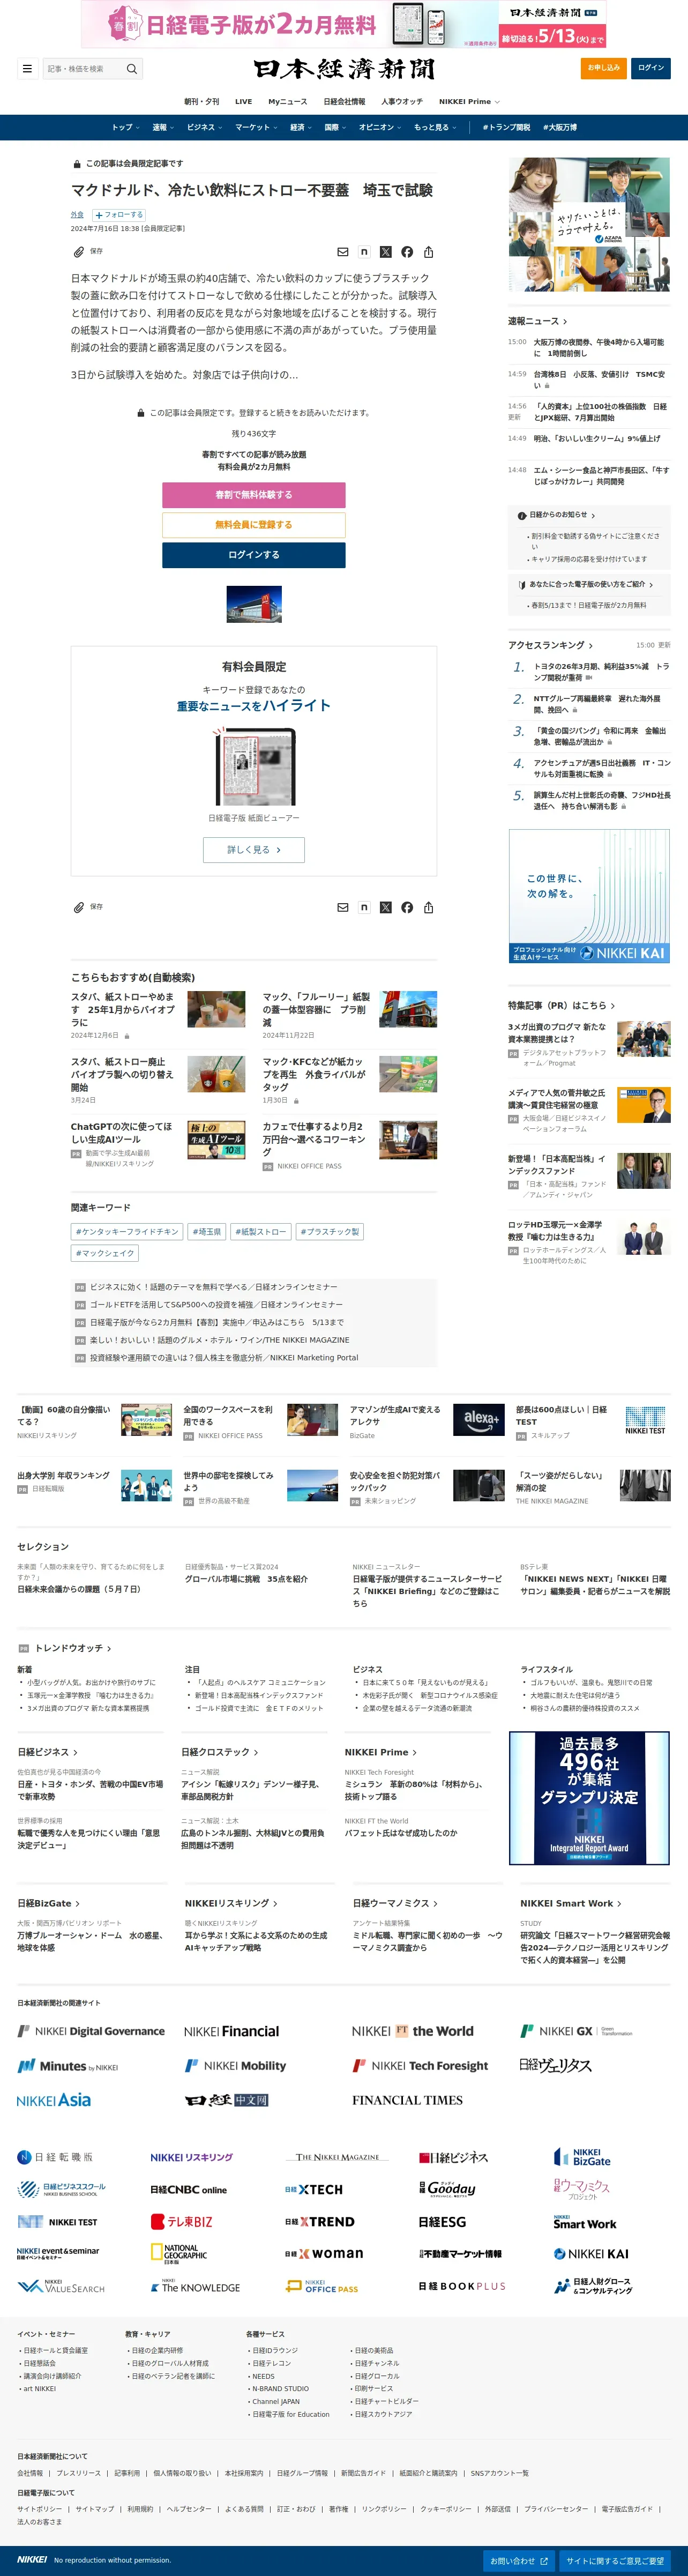Click 詳しく見る button
688x2576 pixels.
(x=254, y=850)
